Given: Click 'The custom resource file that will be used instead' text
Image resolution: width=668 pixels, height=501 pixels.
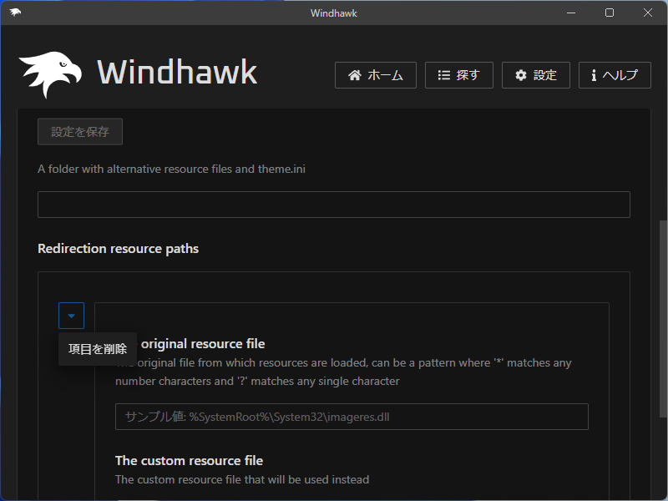Looking at the screenshot, I should [242, 479].
